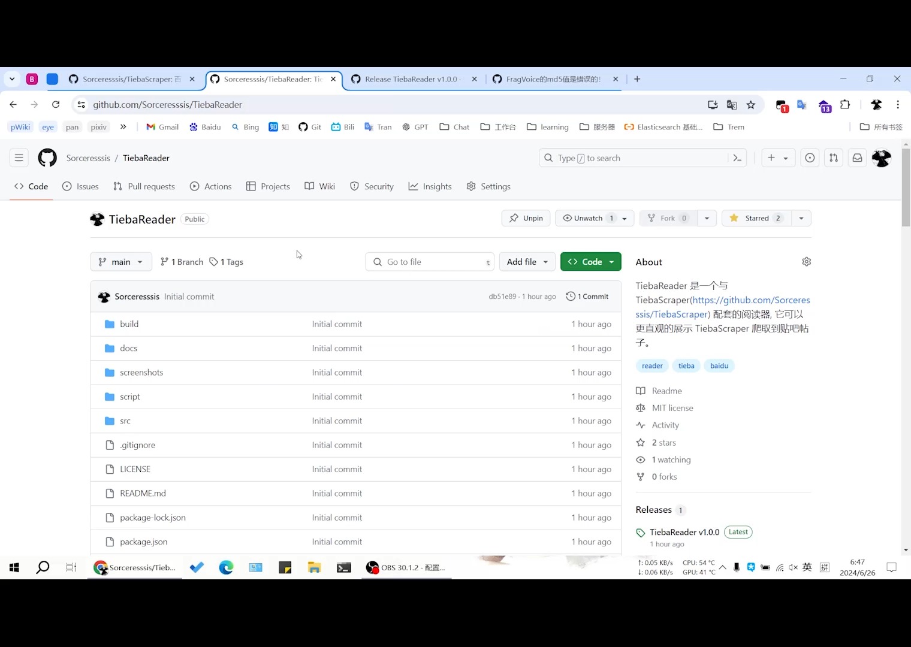Click the 1 Commit history link

tap(587, 297)
